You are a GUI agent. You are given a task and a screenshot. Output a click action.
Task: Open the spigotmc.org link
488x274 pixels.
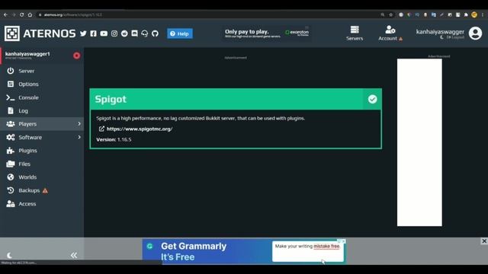click(140, 129)
